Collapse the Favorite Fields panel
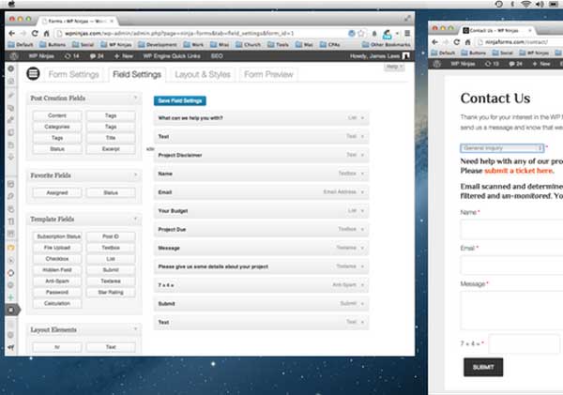 coord(135,175)
